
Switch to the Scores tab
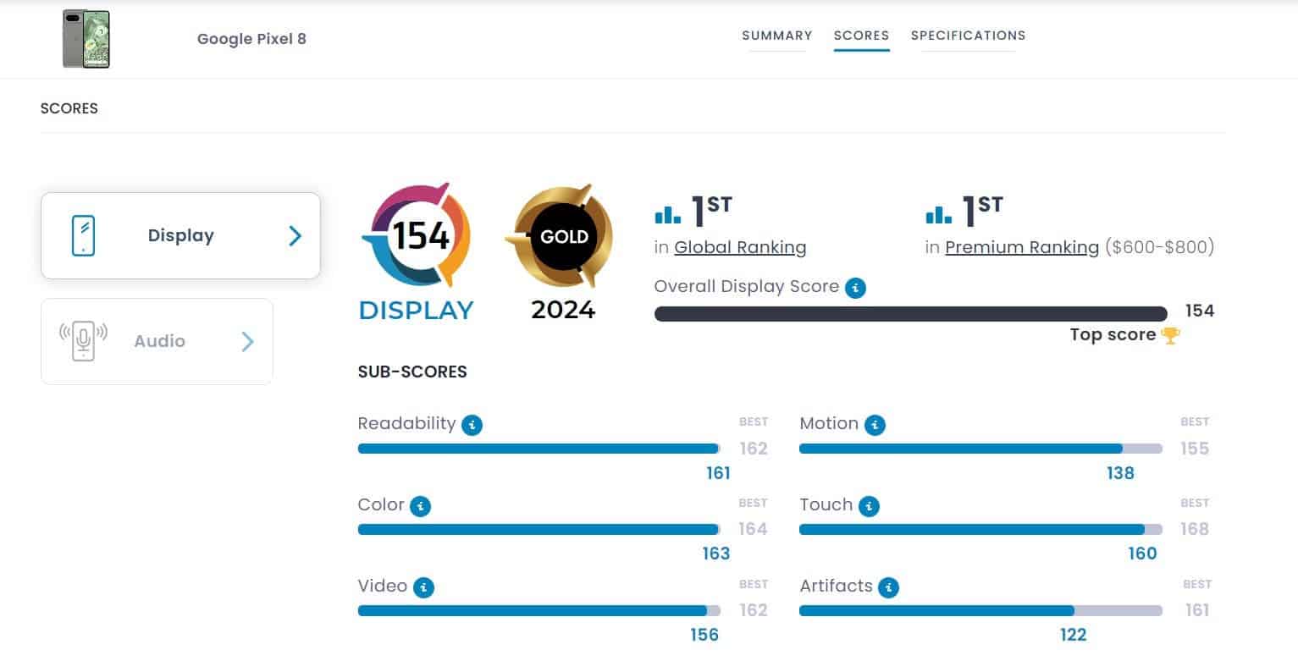click(861, 36)
